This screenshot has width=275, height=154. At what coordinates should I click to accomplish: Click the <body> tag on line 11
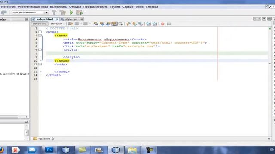(x=61, y=65)
